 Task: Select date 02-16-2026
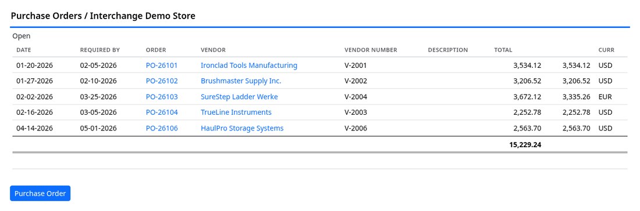[35, 112]
